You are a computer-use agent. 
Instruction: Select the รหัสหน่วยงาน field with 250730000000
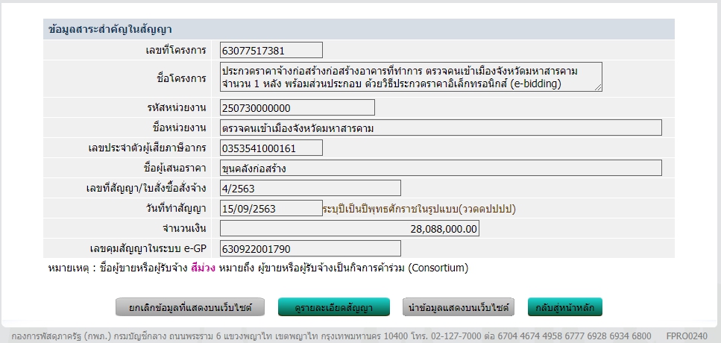coord(297,108)
